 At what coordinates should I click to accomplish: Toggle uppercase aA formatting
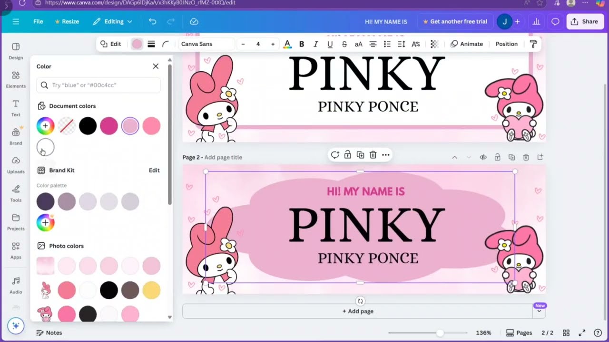point(358,44)
